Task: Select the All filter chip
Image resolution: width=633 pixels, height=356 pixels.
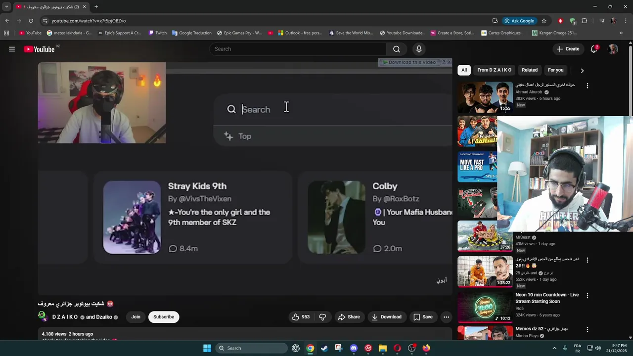Action: point(464,70)
